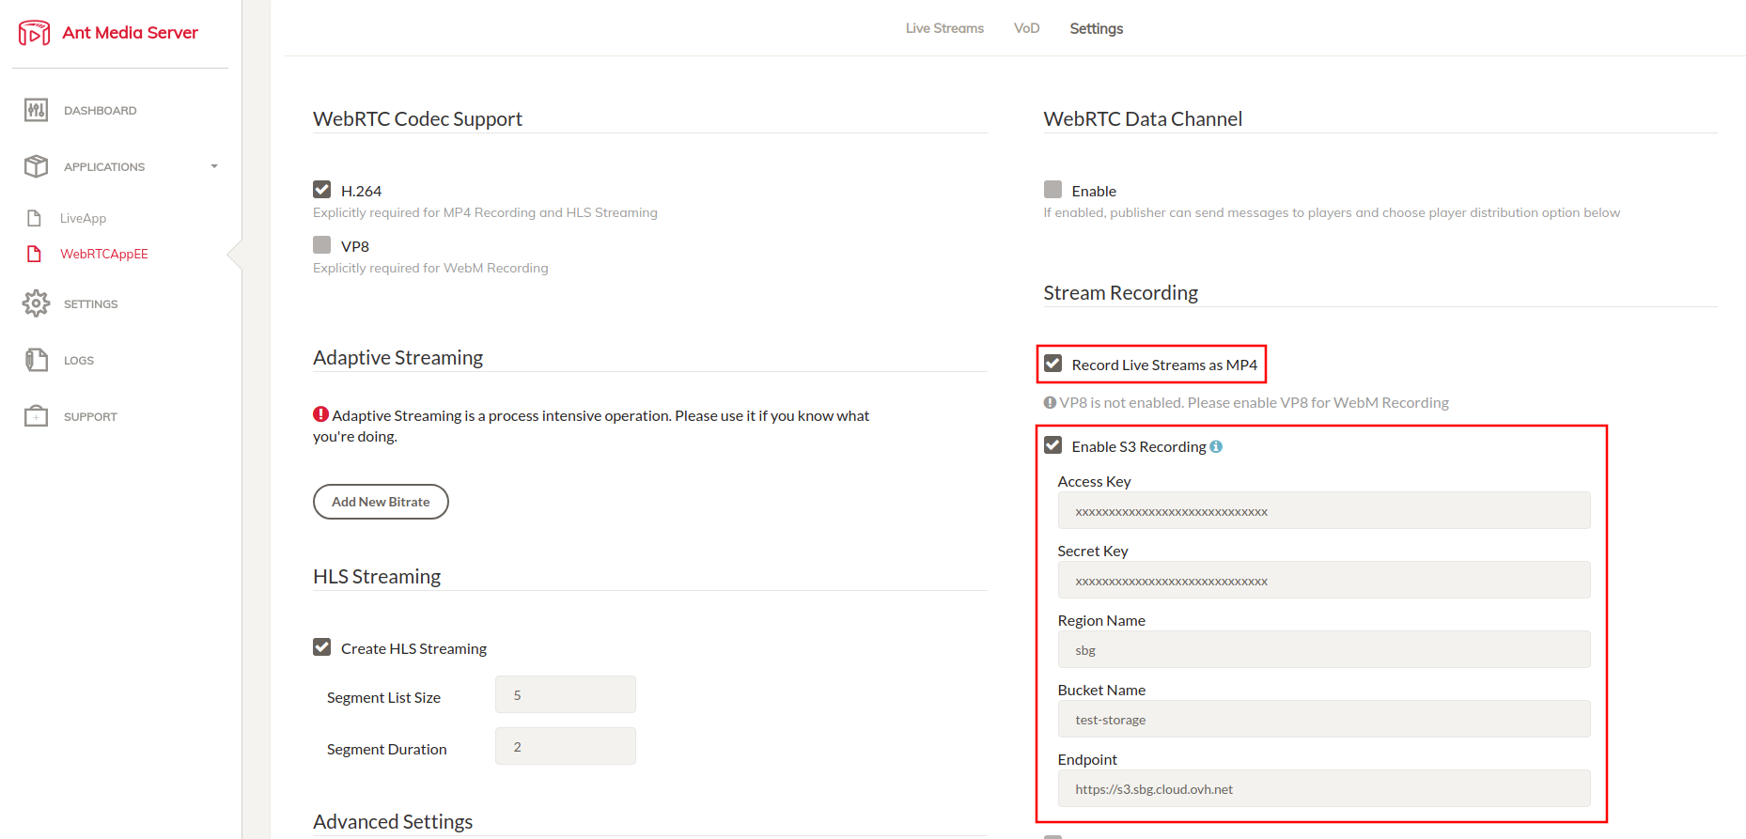Switch to the Live Streams tab

(944, 28)
